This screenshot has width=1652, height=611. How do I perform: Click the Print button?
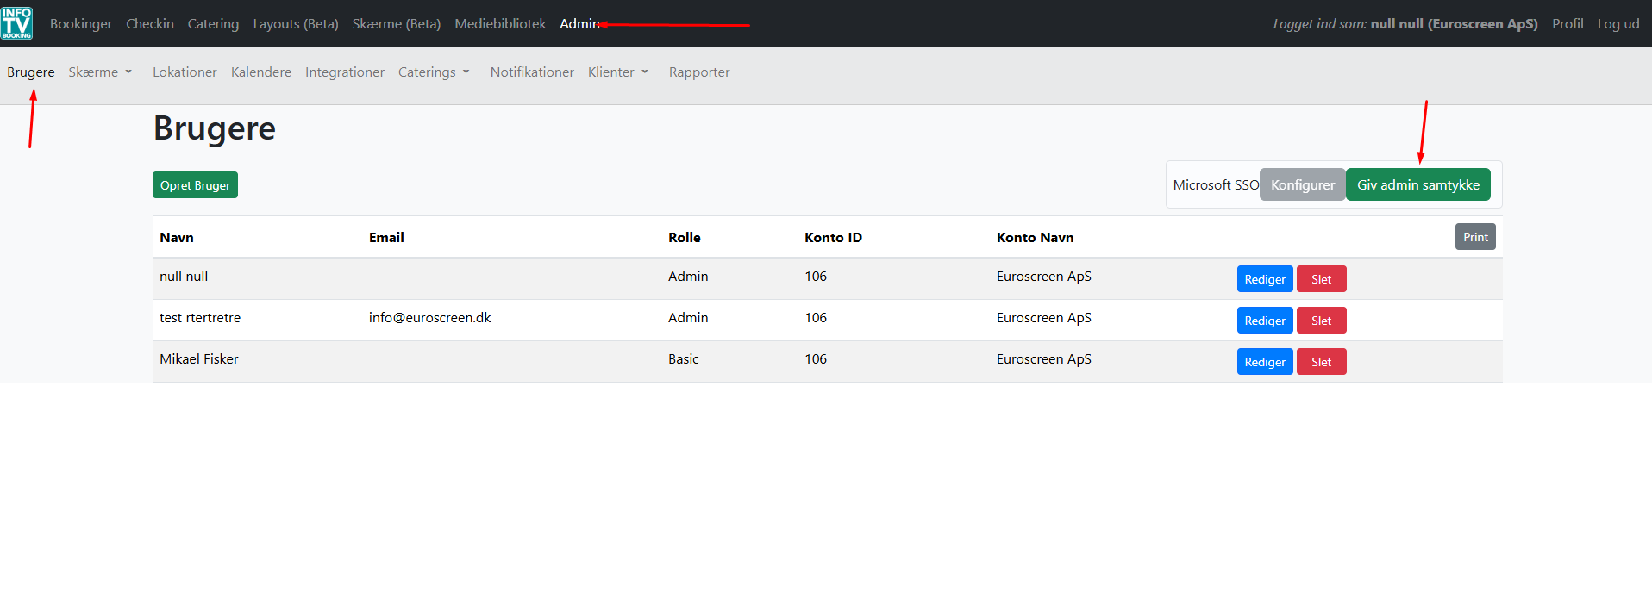pos(1475,237)
